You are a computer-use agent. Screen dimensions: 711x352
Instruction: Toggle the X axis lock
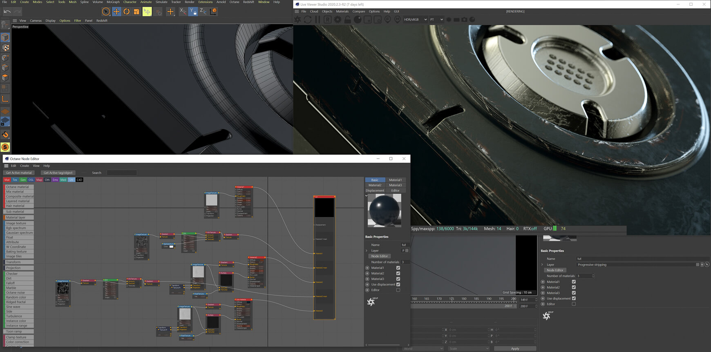click(x=183, y=11)
